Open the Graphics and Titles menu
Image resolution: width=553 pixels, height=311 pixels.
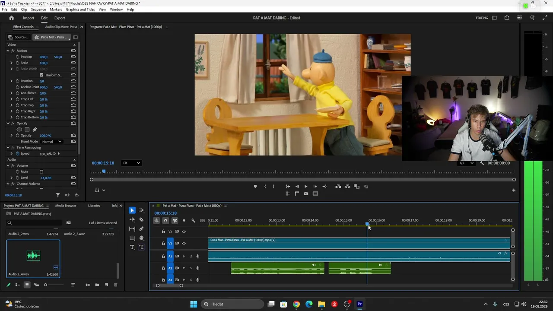coord(80,10)
